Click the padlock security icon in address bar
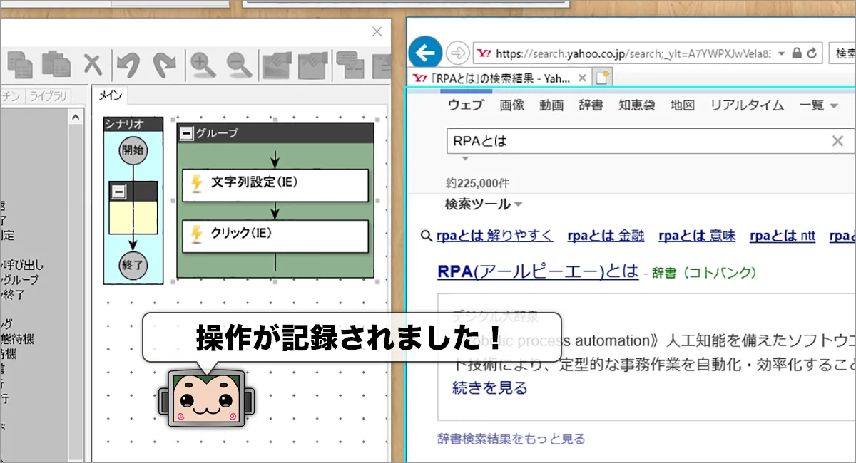Image resolution: width=856 pixels, height=463 pixels. [798, 53]
